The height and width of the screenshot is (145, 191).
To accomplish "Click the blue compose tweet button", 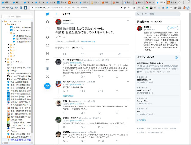I will [x=47, y=86].
